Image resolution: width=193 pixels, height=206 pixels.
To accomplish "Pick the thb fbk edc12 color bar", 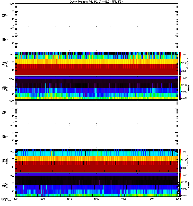I will pos(180,64).
